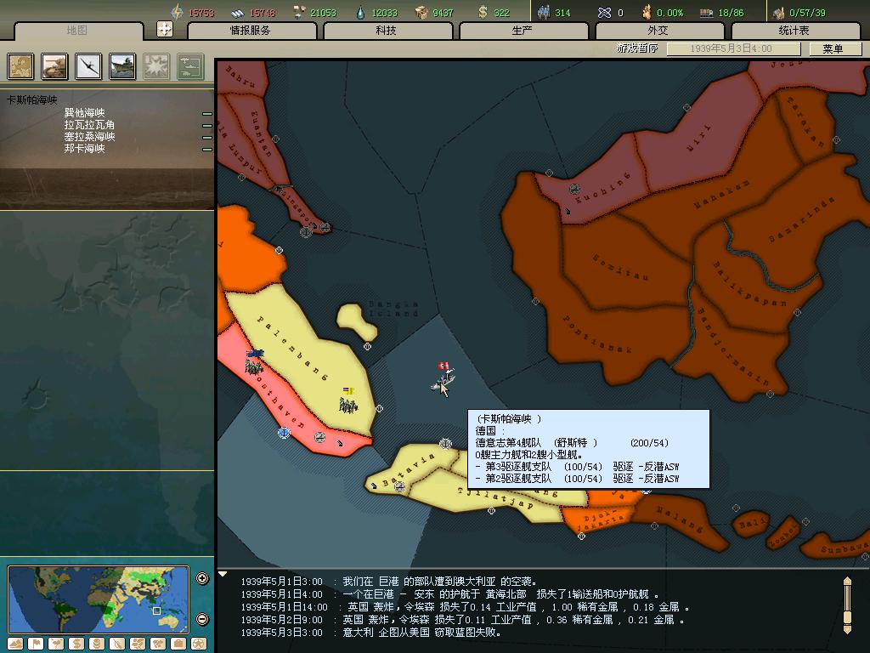
Task: Click log entry about 意大利 stealing blueprints
Action: (x=372, y=633)
